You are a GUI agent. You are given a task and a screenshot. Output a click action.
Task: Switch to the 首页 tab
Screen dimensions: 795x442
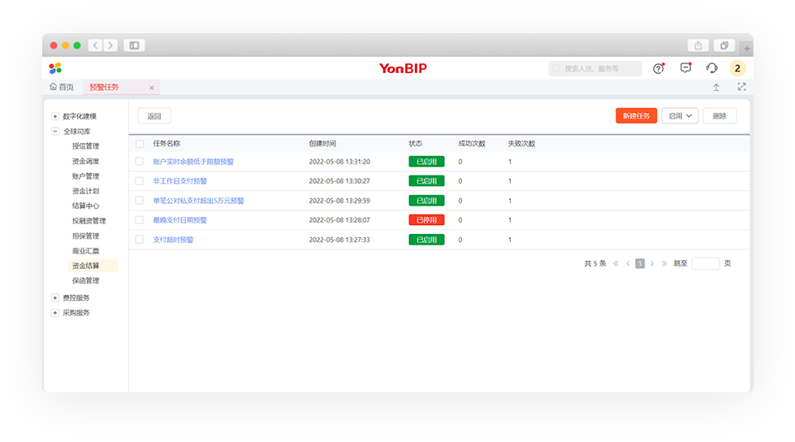(x=62, y=87)
